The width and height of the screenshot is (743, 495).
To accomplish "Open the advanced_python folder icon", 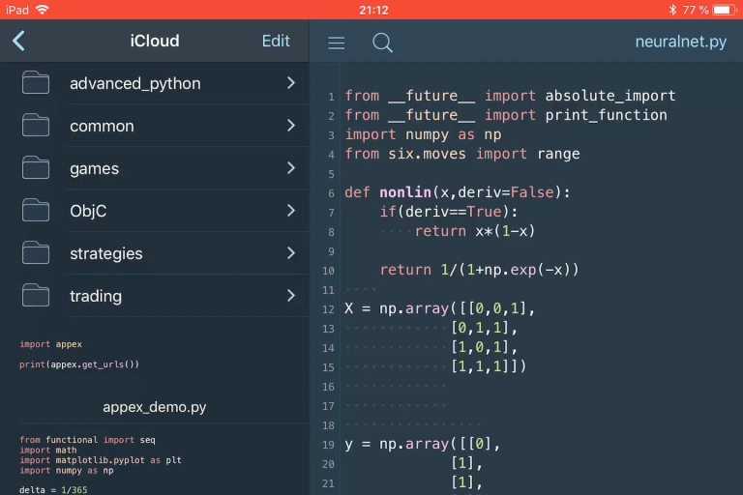I will pos(36,82).
